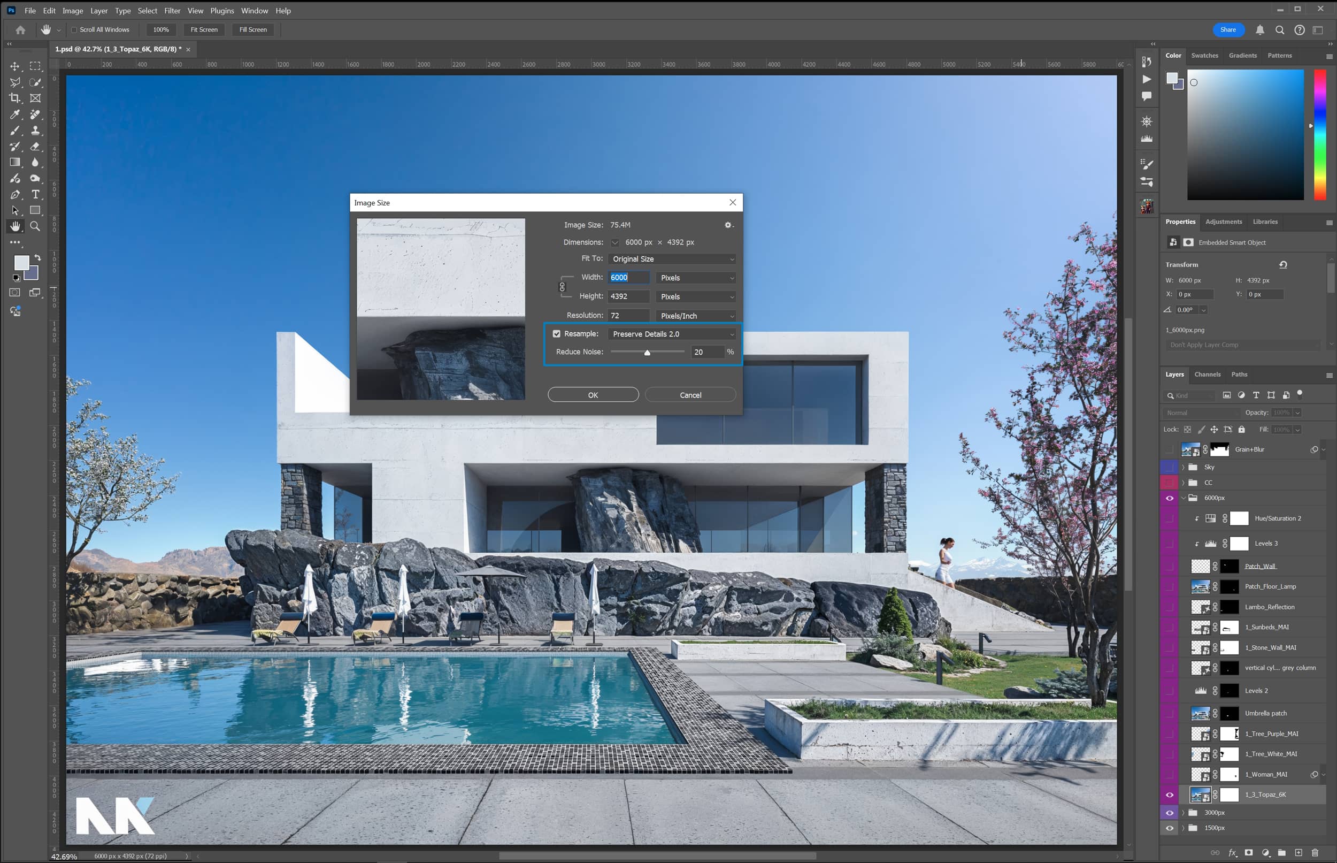Click the Fill Screen button
Image resolution: width=1337 pixels, height=863 pixels.
coord(253,30)
